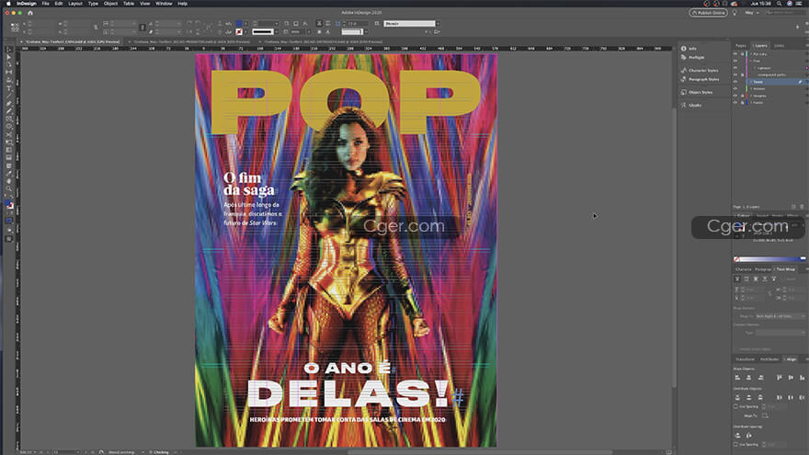The height and width of the screenshot is (455, 809).
Task: Open the Object Styles panel
Action: click(697, 92)
